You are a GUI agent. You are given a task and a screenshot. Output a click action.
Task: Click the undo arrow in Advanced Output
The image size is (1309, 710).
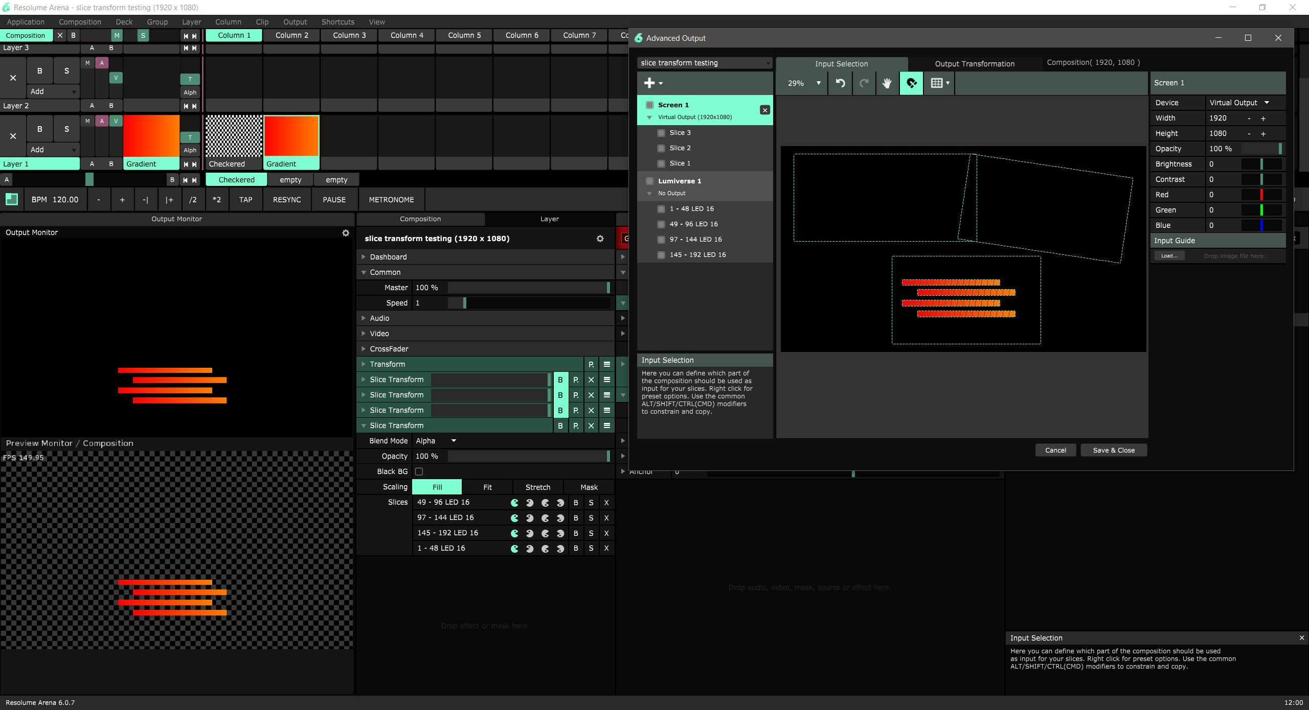coord(840,83)
